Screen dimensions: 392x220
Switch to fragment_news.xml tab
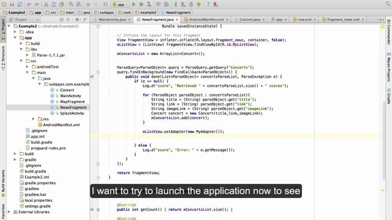(343, 20)
